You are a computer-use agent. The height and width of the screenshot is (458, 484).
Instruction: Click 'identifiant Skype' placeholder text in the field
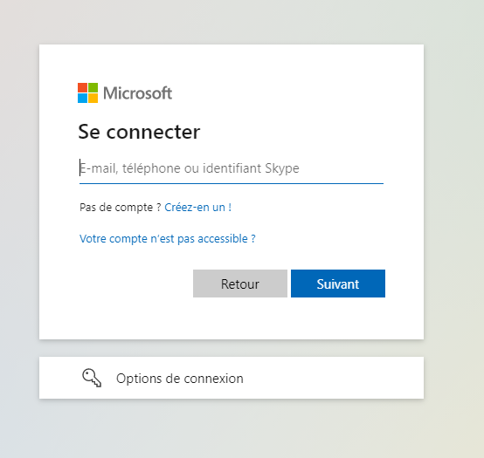tap(251, 168)
